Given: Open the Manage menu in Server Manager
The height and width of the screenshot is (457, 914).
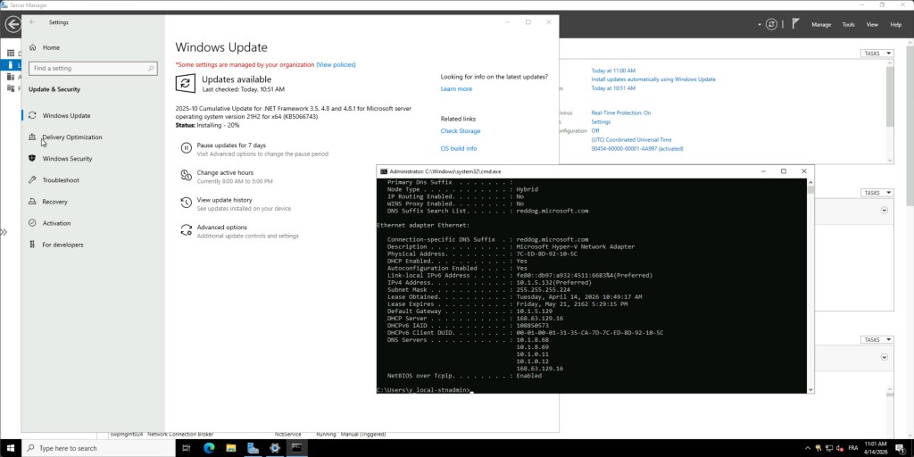Looking at the screenshot, I should tap(821, 24).
